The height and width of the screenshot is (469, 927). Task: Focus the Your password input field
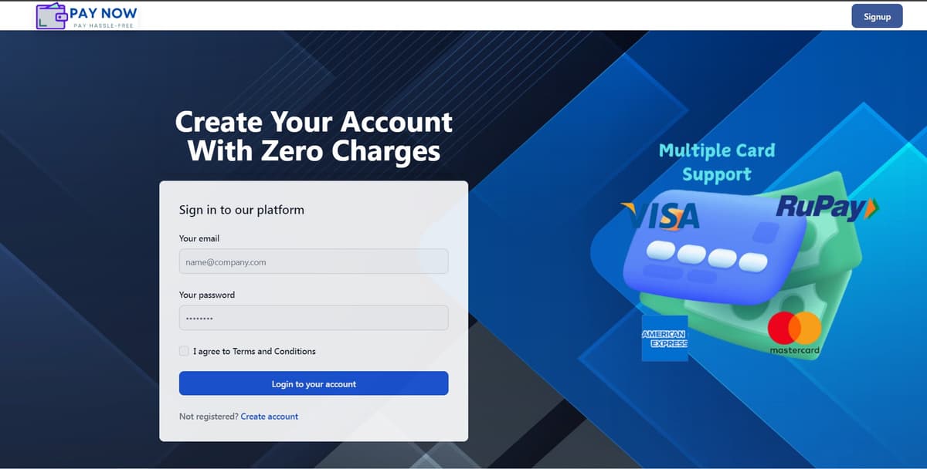pyautogui.click(x=314, y=318)
